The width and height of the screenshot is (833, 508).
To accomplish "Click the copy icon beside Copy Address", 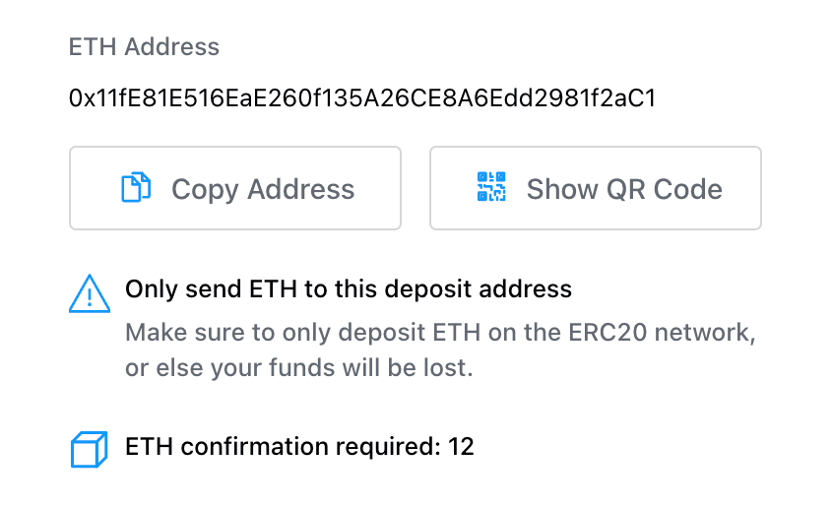I will (x=136, y=188).
